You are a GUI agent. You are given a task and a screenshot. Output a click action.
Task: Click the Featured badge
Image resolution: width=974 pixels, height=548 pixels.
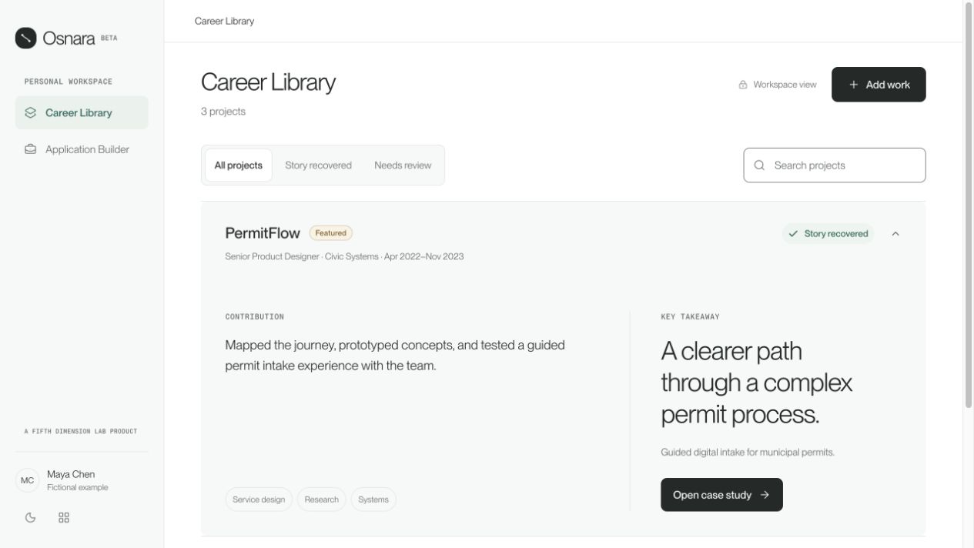pyautogui.click(x=331, y=233)
